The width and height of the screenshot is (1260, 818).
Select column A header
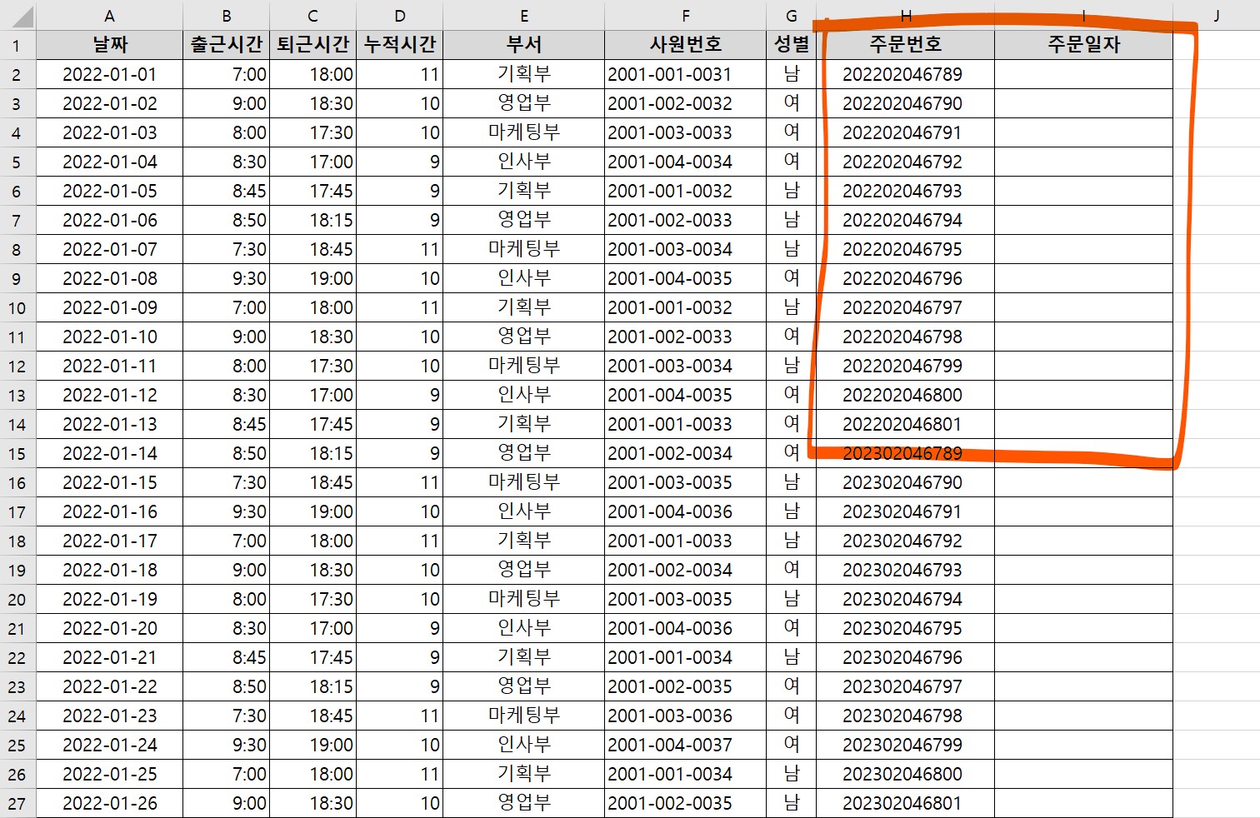110,15
